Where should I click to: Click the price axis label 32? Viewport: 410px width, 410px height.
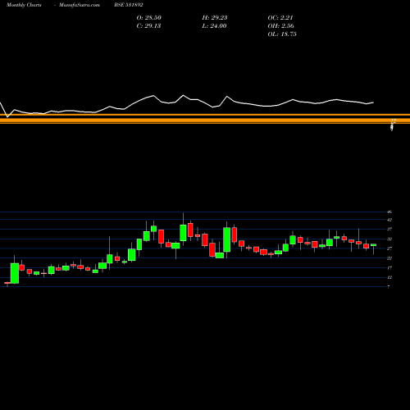[389, 239]
